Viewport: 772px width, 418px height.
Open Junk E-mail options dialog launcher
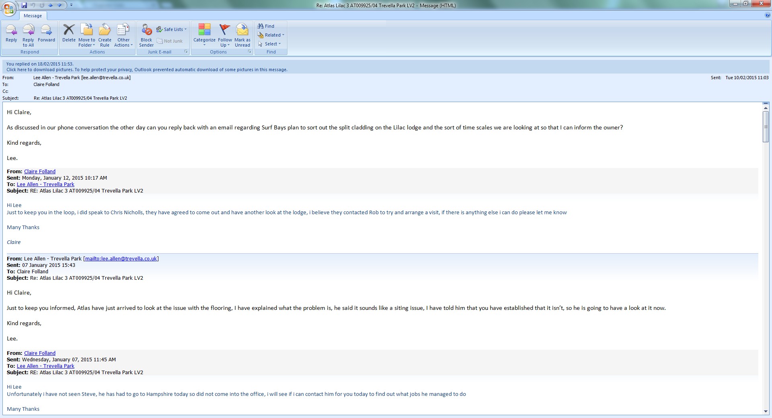coord(186,52)
